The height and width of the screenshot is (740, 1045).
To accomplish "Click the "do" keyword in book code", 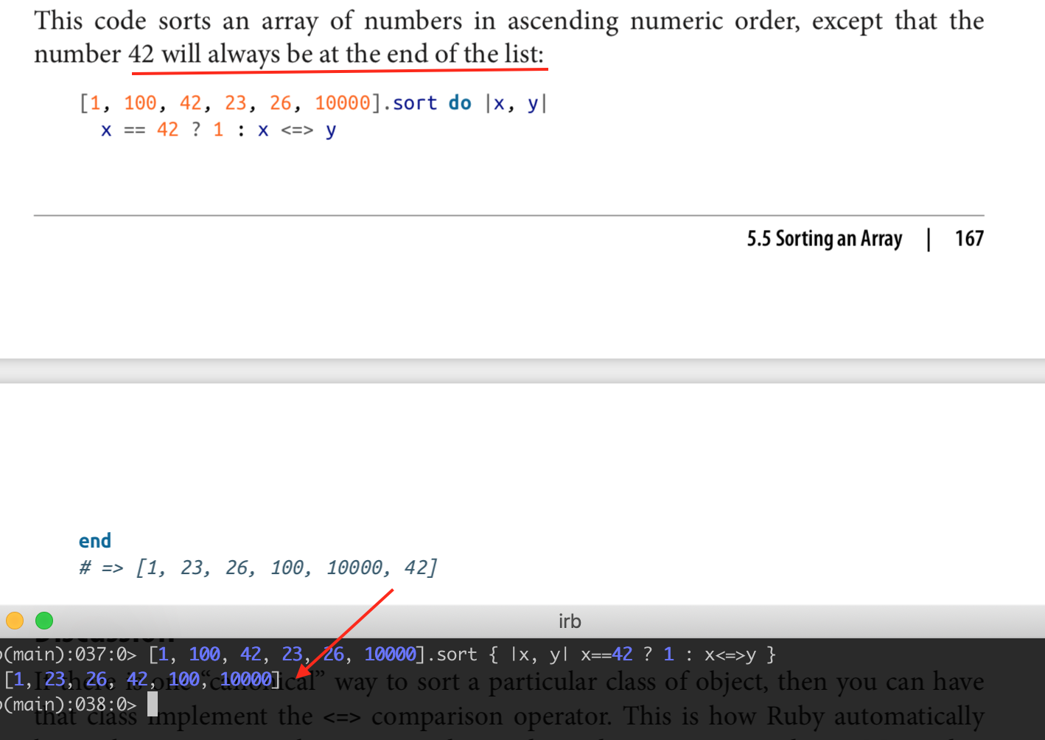I will click(460, 103).
